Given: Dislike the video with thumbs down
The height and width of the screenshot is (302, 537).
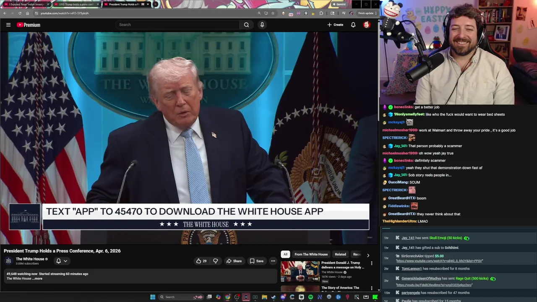Looking at the screenshot, I should coord(215,261).
